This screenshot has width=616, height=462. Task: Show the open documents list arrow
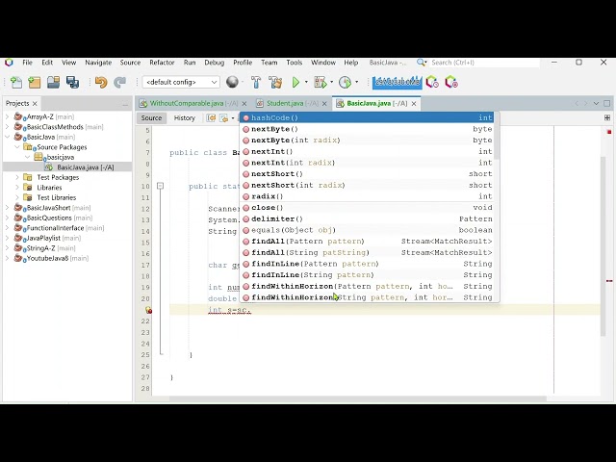tap(596, 103)
